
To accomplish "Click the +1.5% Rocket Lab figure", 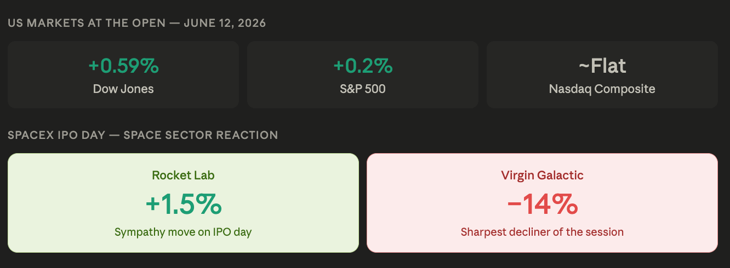I will tap(183, 204).
